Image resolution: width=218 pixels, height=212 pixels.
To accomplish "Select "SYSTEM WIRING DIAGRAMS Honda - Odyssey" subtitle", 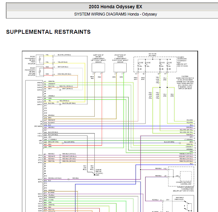I will [x=115, y=14].
